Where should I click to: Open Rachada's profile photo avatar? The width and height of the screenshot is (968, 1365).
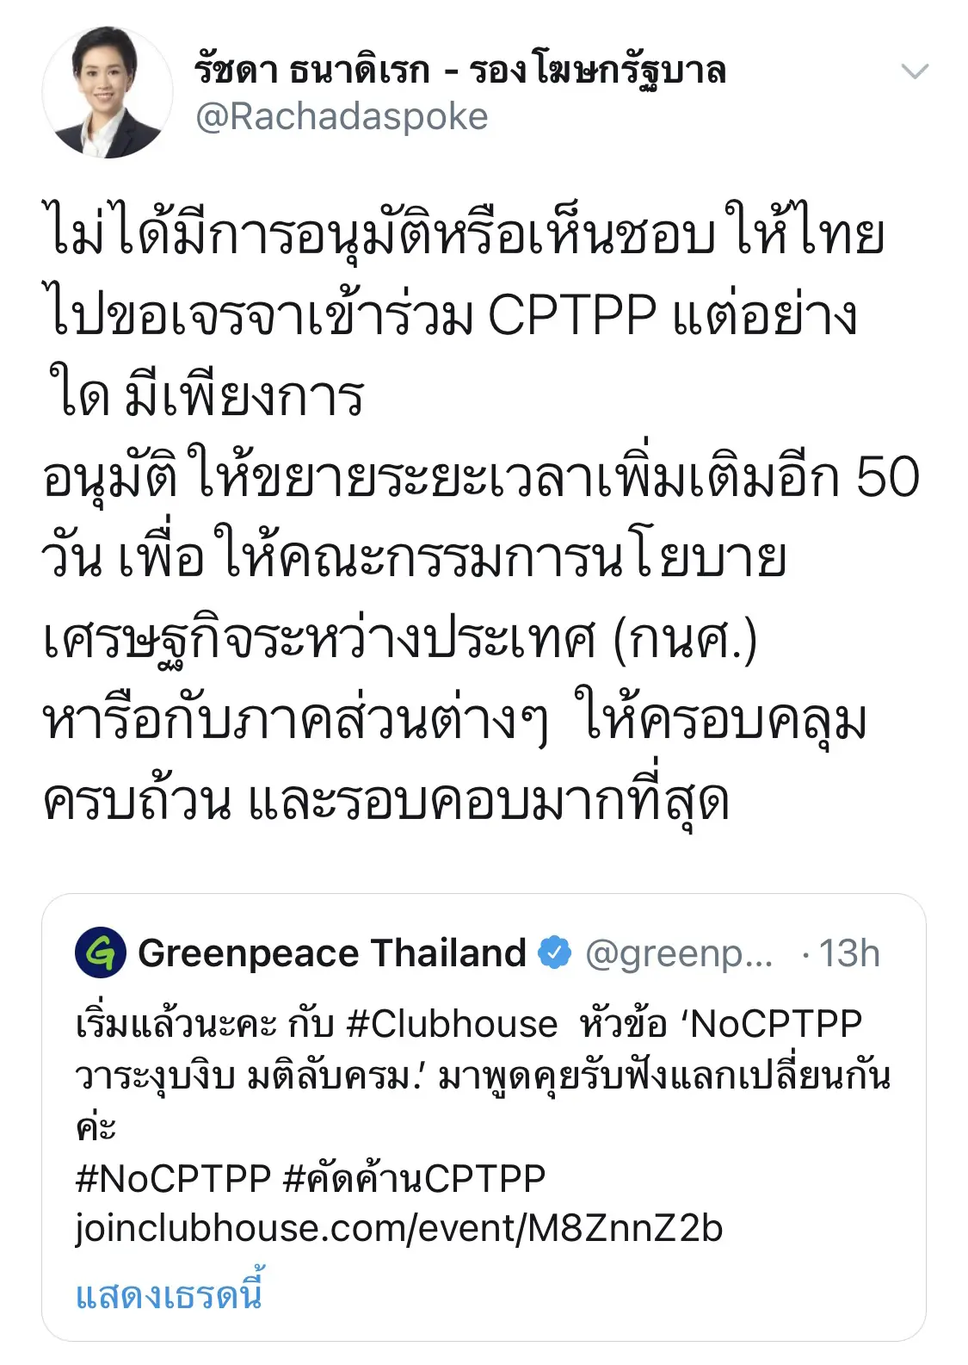(x=107, y=92)
